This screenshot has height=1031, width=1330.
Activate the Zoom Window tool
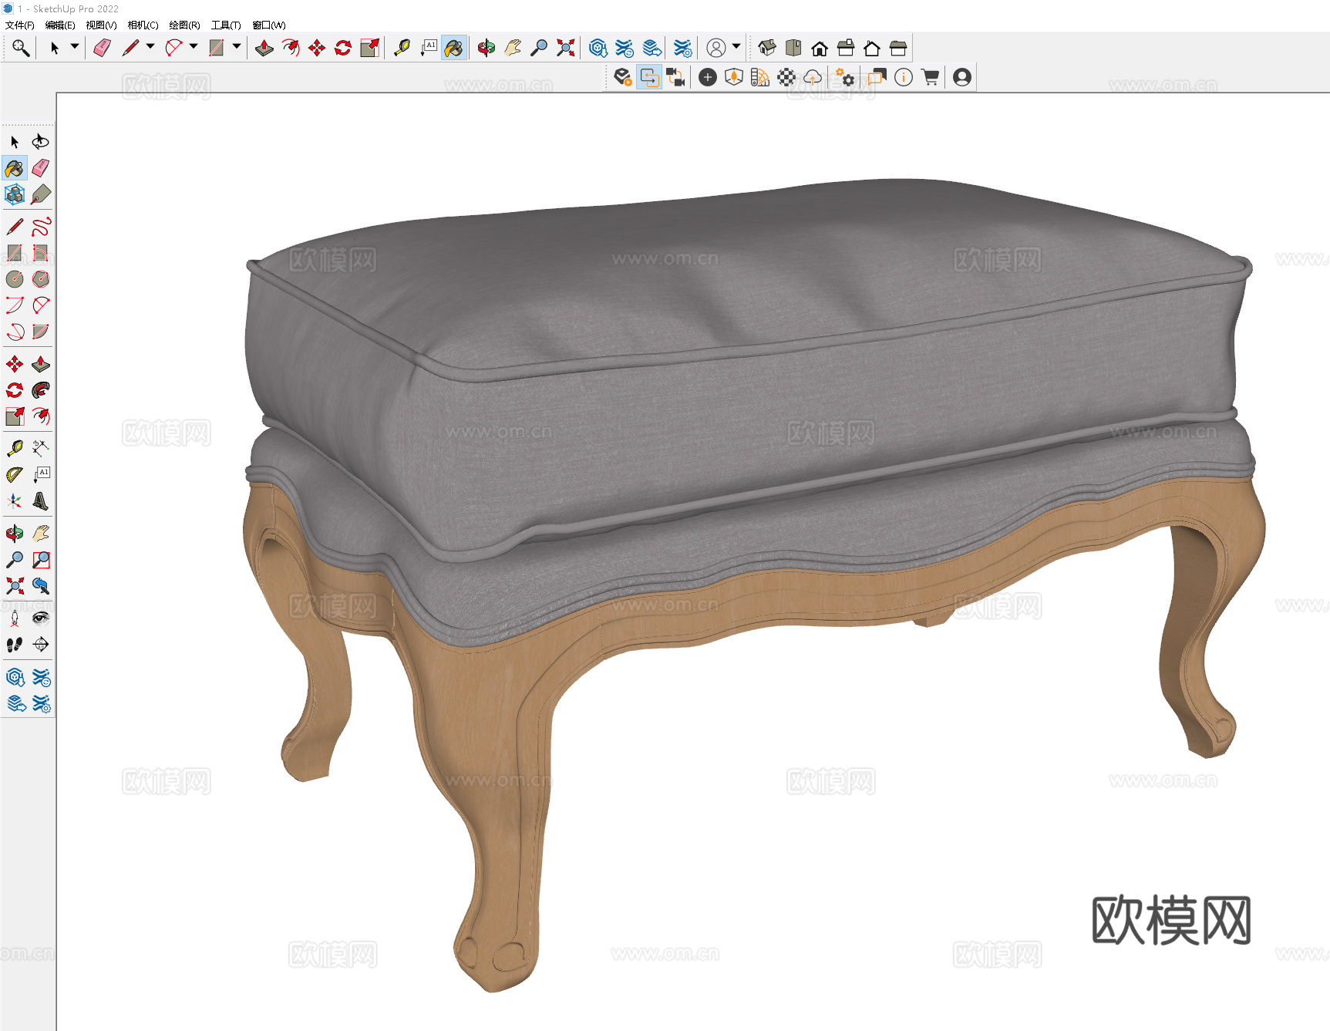(41, 560)
